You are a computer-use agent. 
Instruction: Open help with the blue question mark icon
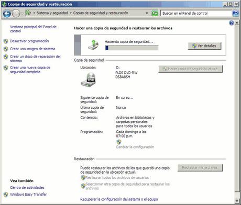pos(232,23)
